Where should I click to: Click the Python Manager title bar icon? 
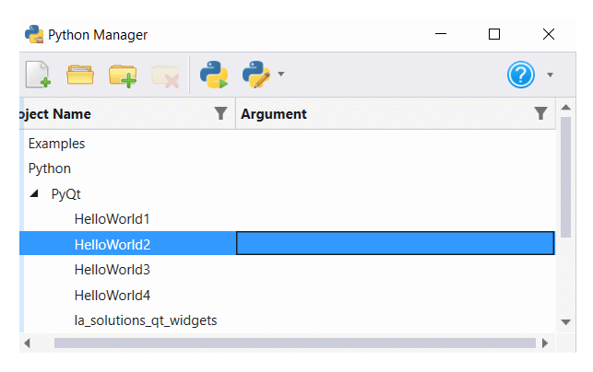pos(34,34)
